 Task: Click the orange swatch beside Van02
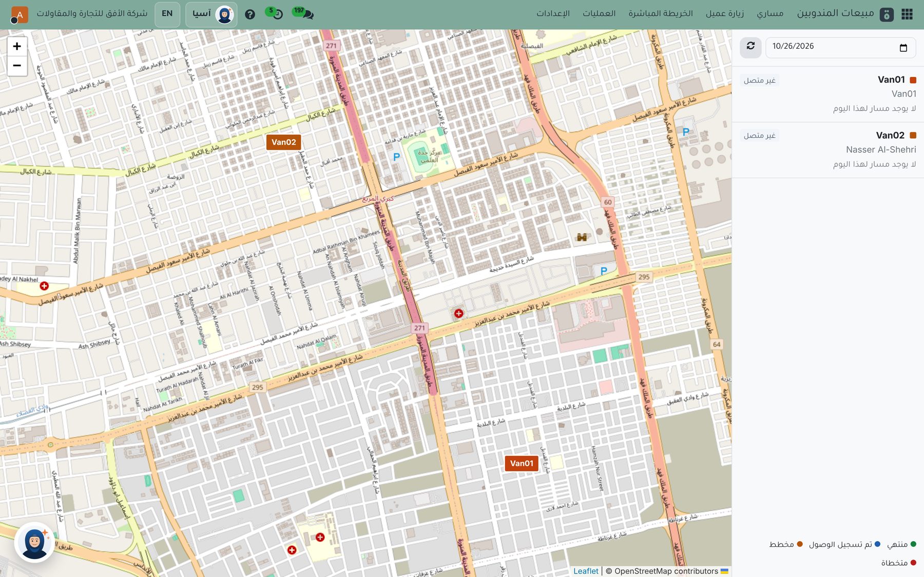coord(913,135)
